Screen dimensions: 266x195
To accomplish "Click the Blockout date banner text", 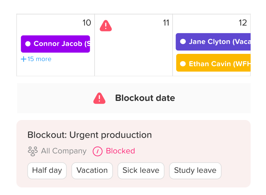I will point(145,98).
